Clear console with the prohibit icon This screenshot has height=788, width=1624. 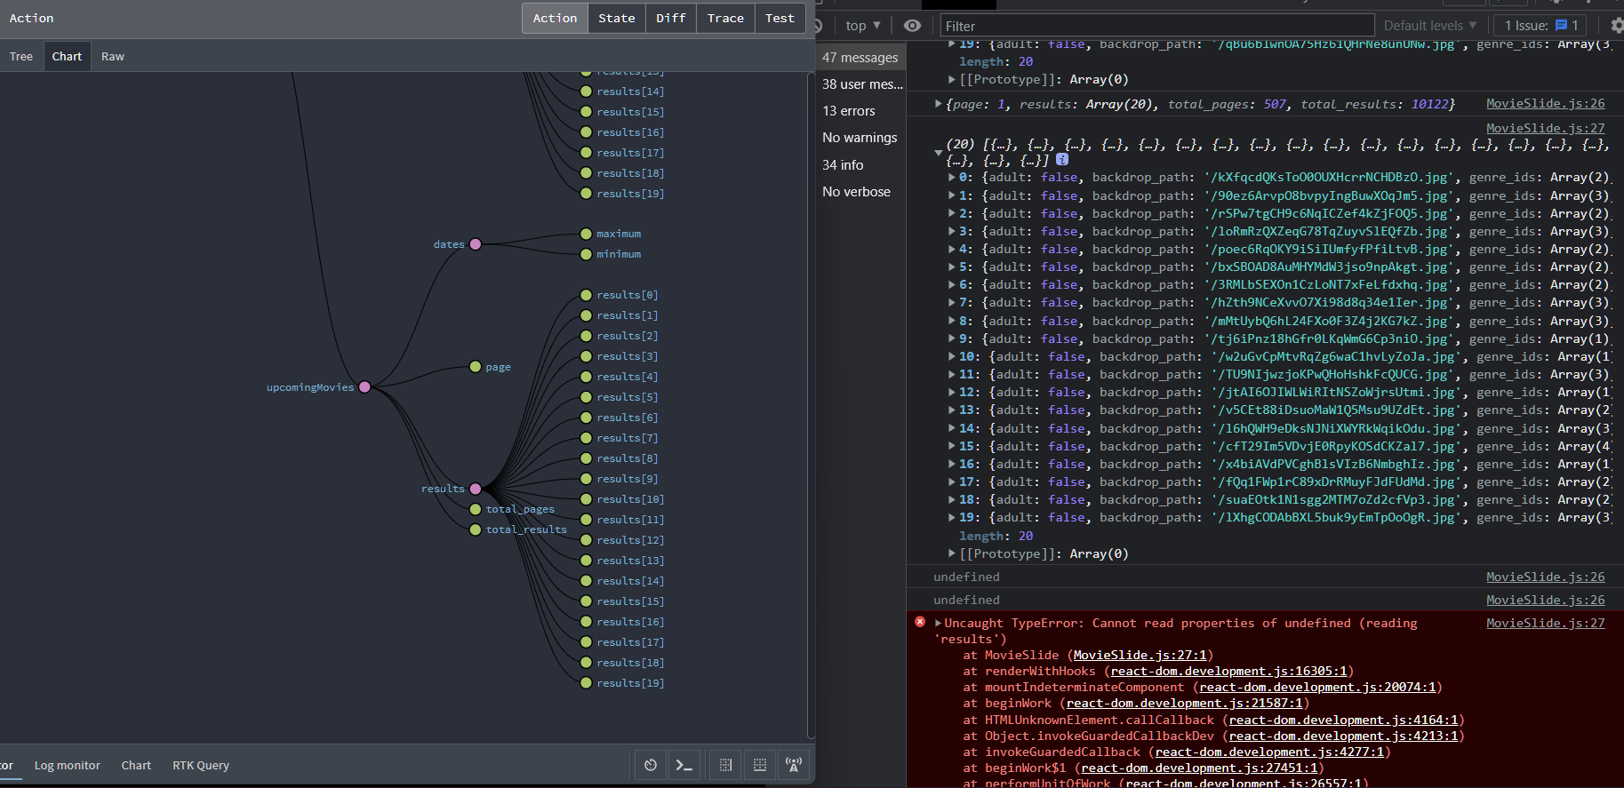click(819, 26)
